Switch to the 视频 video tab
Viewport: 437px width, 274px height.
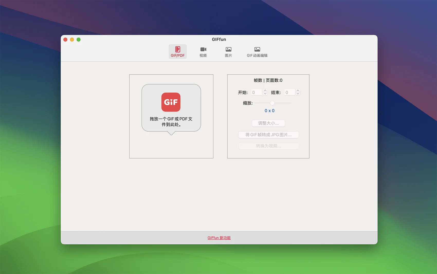[x=203, y=52]
